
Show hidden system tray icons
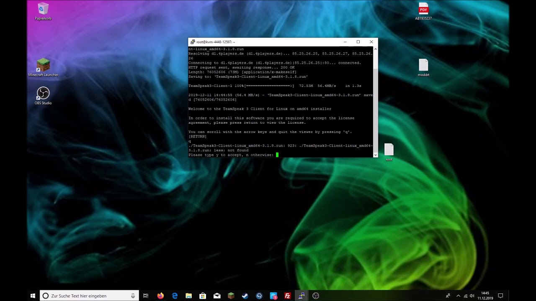[x=458, y=296]
